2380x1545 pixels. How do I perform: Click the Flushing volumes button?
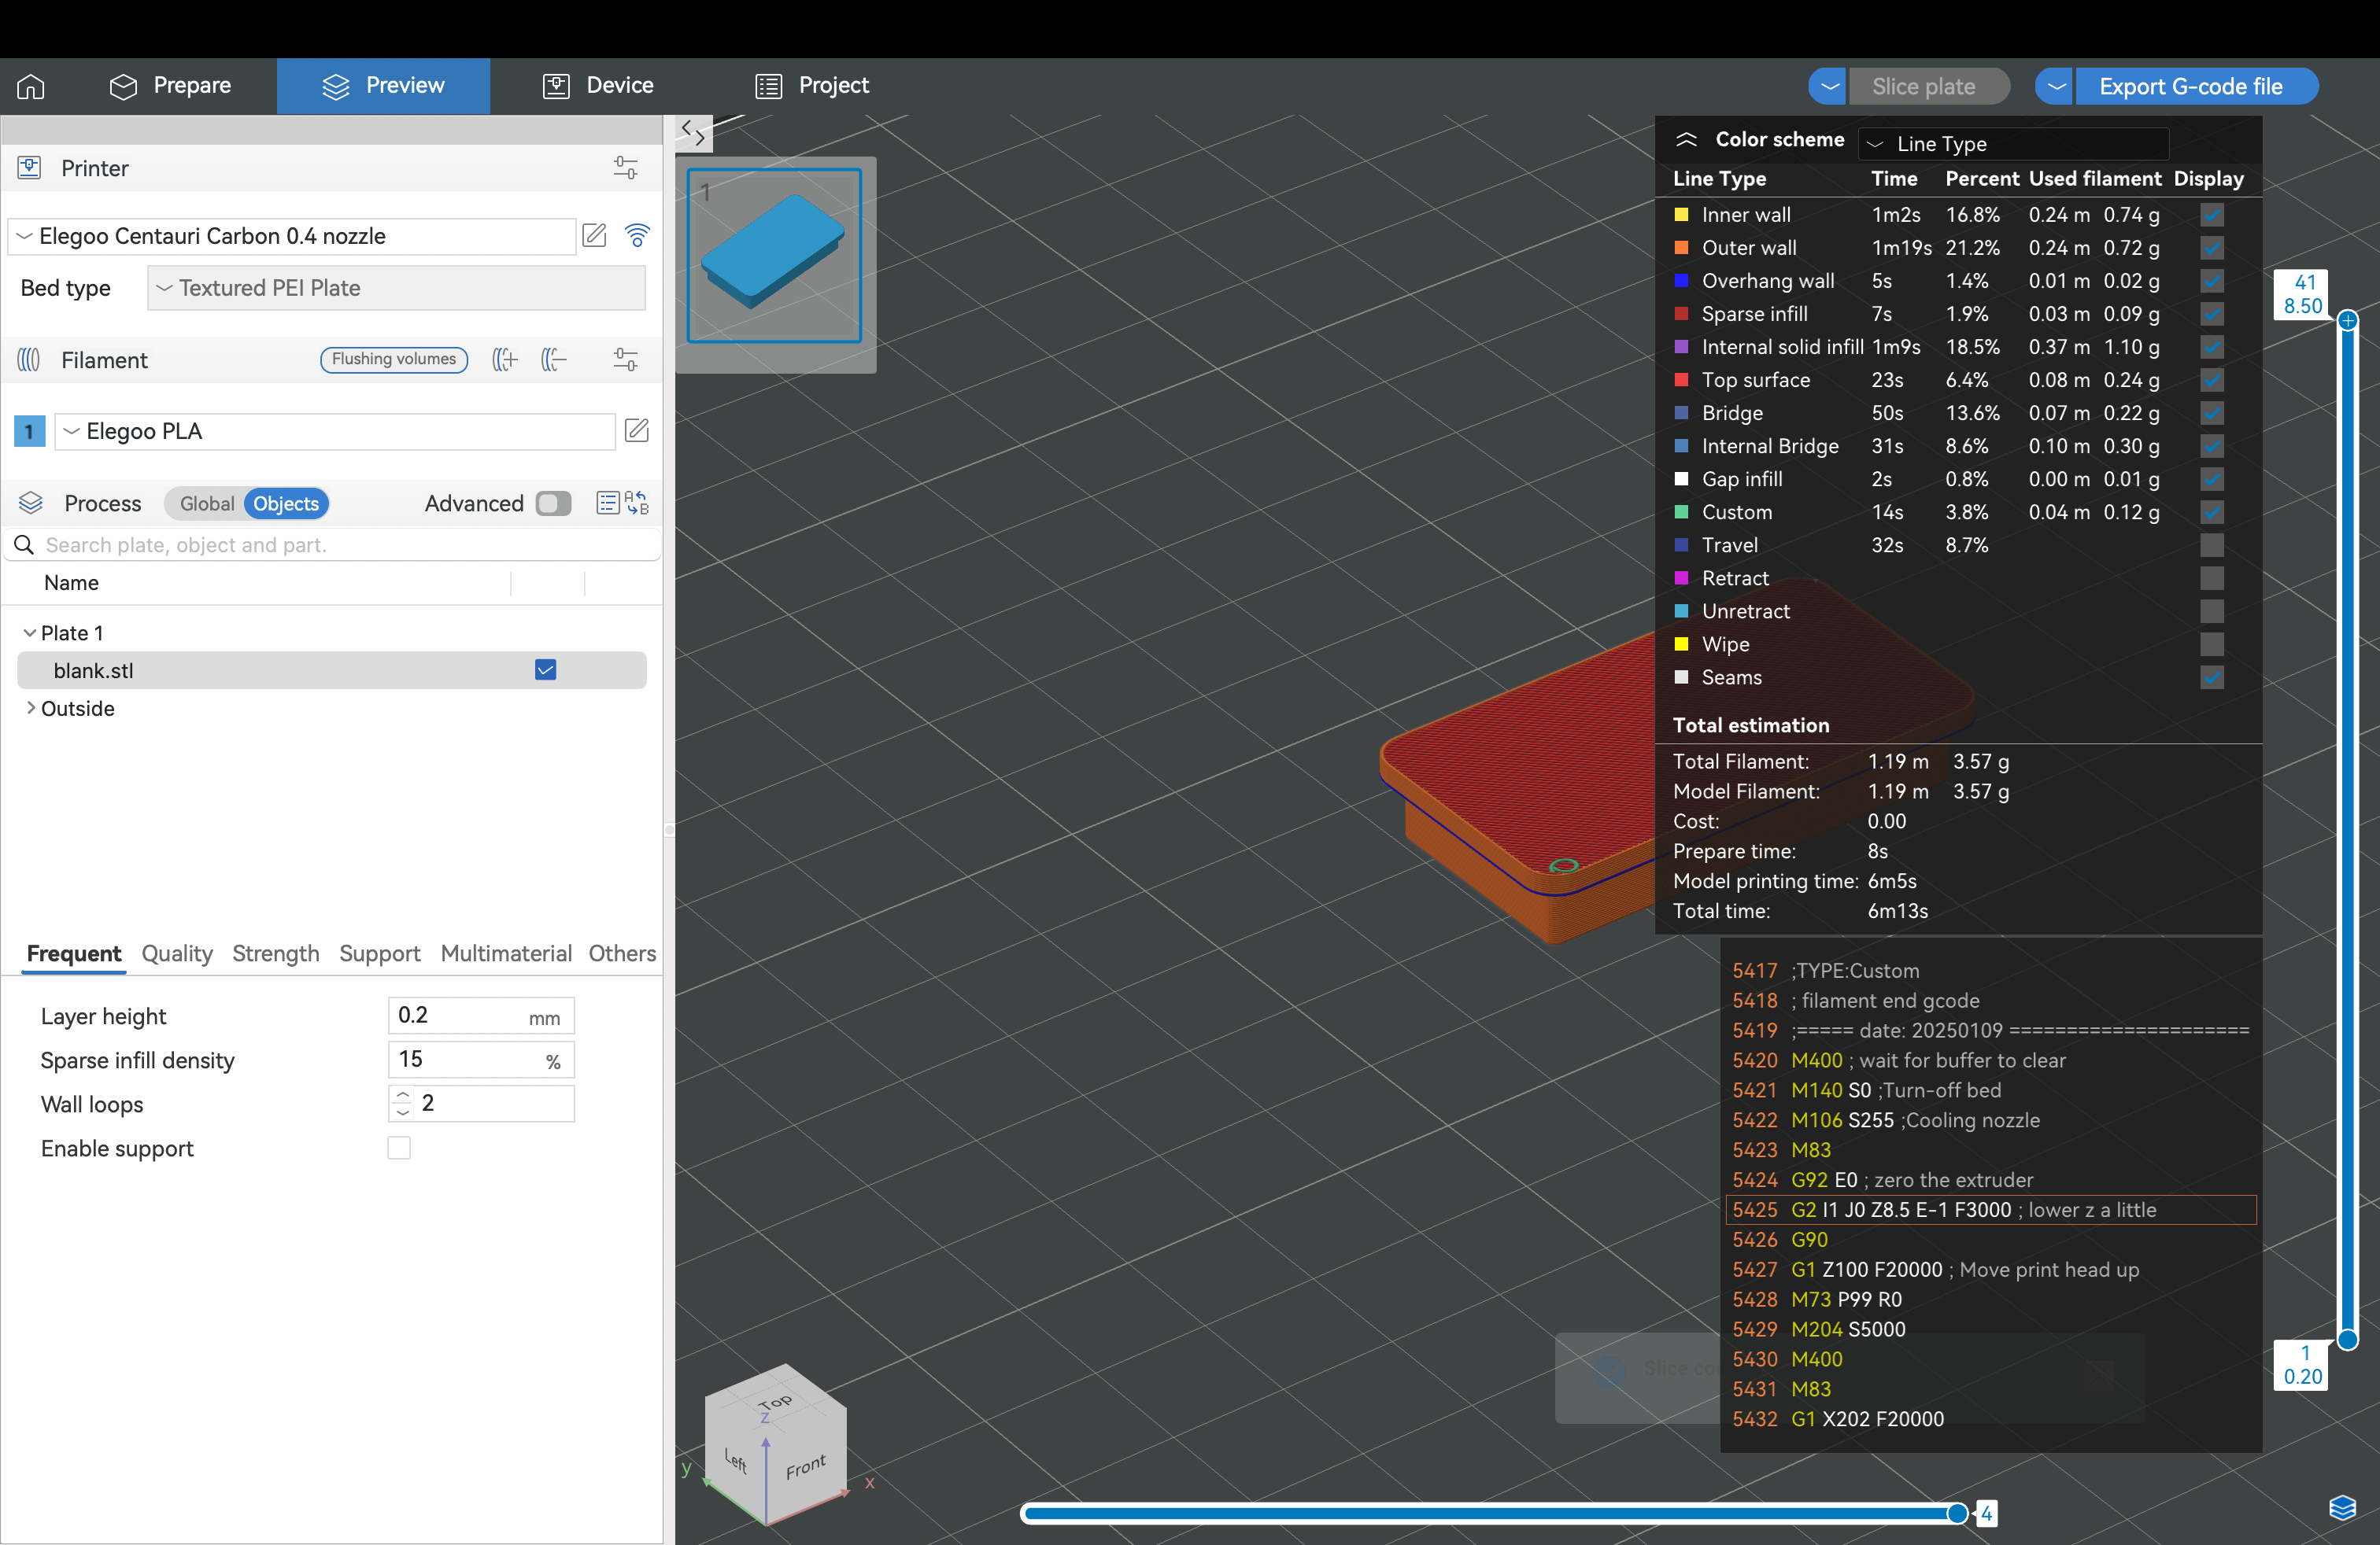[x=394, y=360]
